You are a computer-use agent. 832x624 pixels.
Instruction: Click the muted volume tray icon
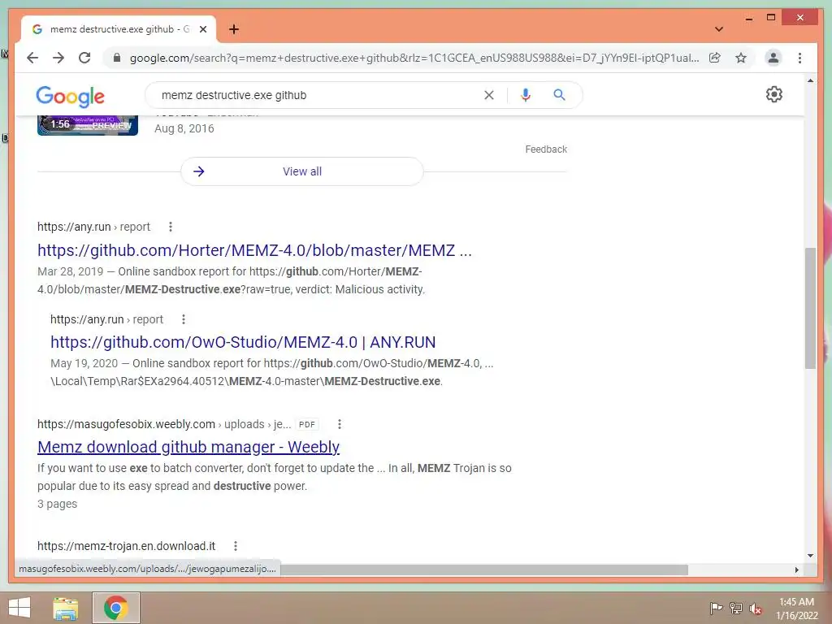coord(755,609)
